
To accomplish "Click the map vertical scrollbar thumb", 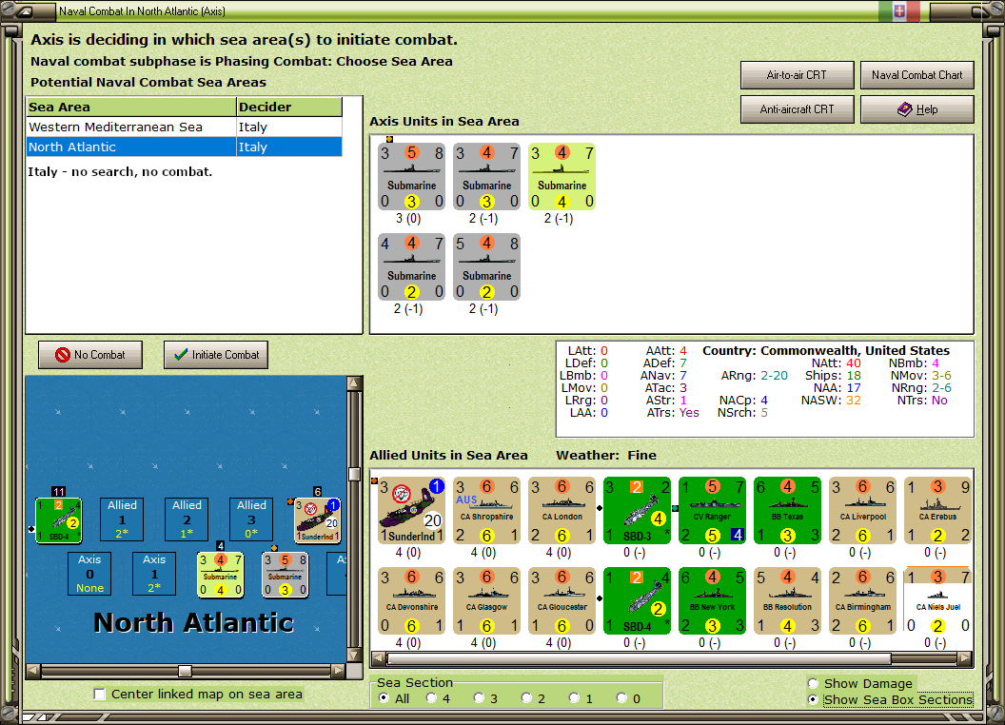I will point(354,474).
